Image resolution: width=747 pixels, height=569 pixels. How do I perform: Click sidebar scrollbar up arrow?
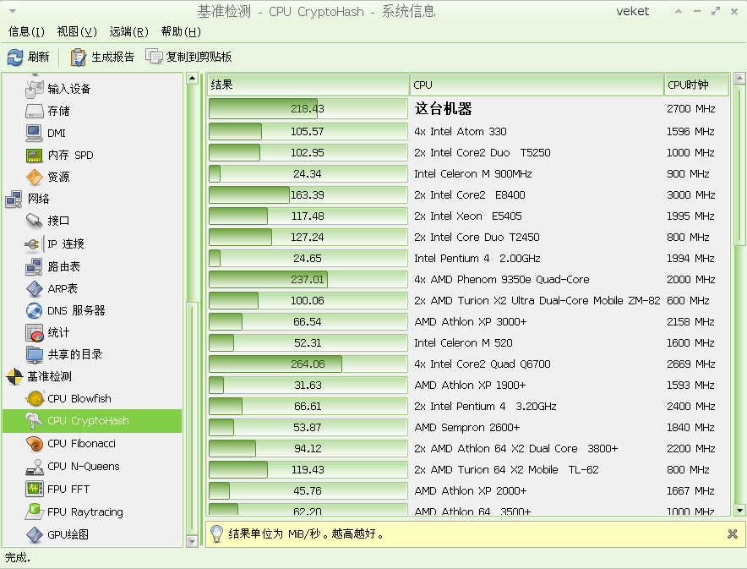tap(192, 78)
